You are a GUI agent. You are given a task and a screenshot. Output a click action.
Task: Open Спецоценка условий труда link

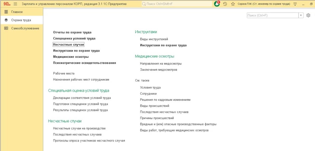tap(74, 39)
